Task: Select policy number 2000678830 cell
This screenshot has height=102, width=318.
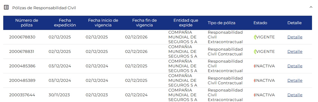Action: click(x=22, y=37)
